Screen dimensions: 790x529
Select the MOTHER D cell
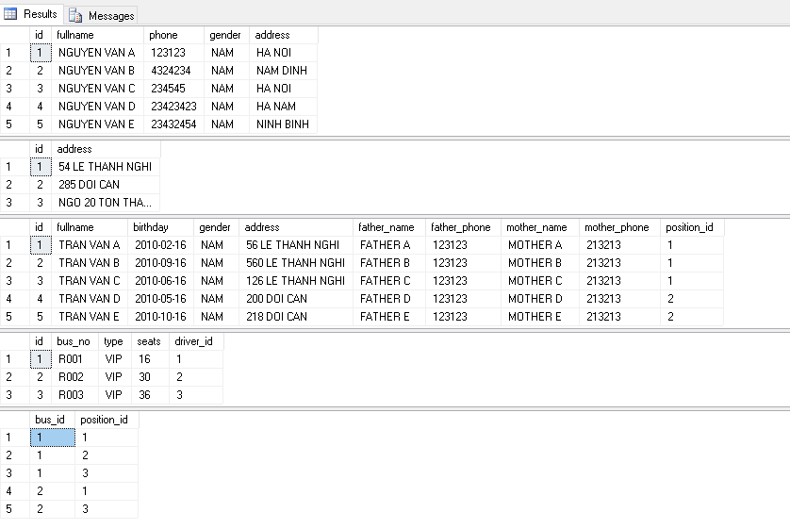(x=535, y=299)
